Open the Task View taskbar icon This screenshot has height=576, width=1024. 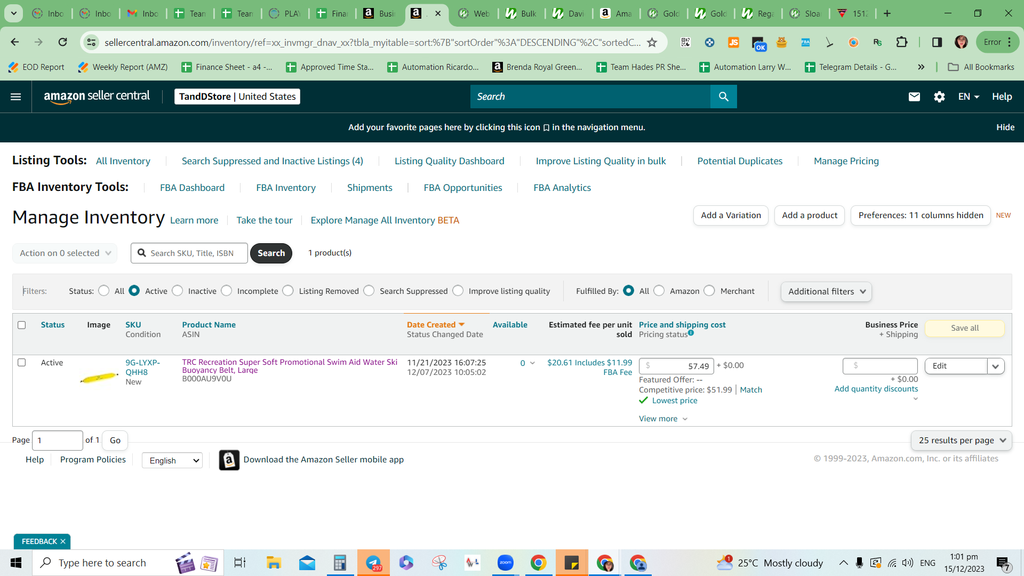240,563
